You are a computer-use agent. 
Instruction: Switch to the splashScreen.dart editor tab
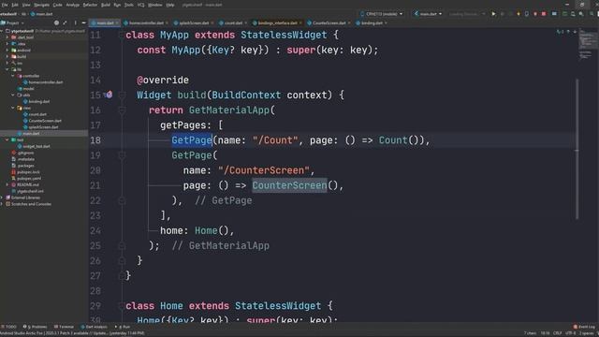tap(194, 22)
